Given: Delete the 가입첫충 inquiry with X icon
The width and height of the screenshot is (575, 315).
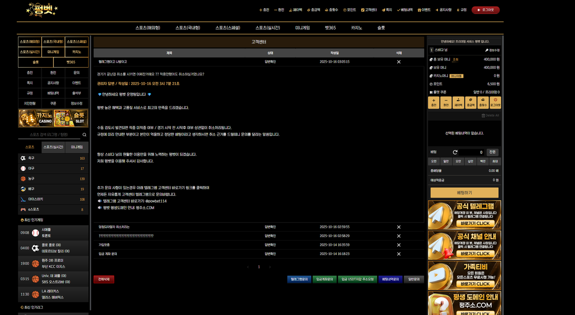Looking at the screenshot, I should 399,245.
